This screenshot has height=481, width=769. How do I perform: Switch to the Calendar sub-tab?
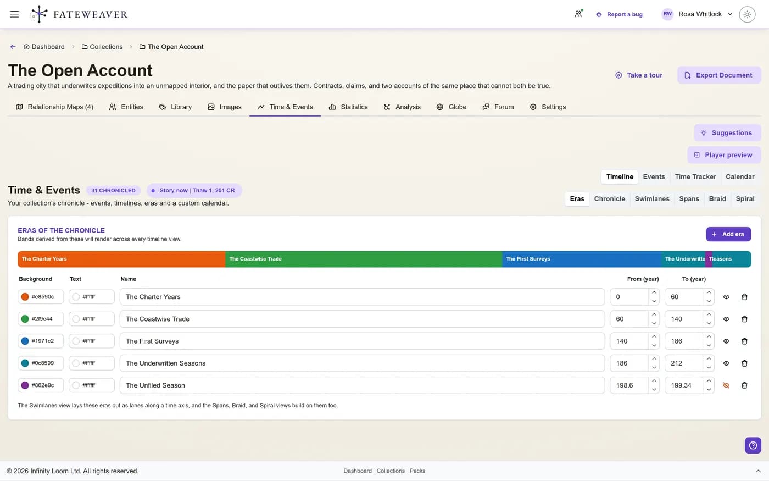[740, 176]
